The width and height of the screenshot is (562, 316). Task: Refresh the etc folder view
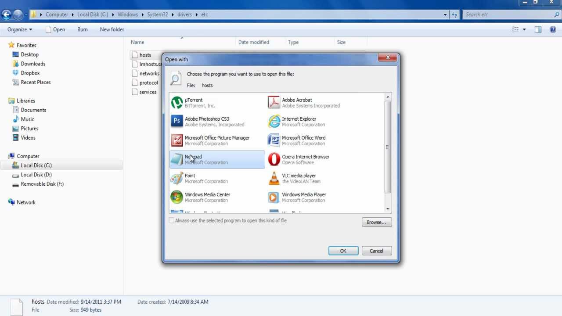(x=455, y=14)
